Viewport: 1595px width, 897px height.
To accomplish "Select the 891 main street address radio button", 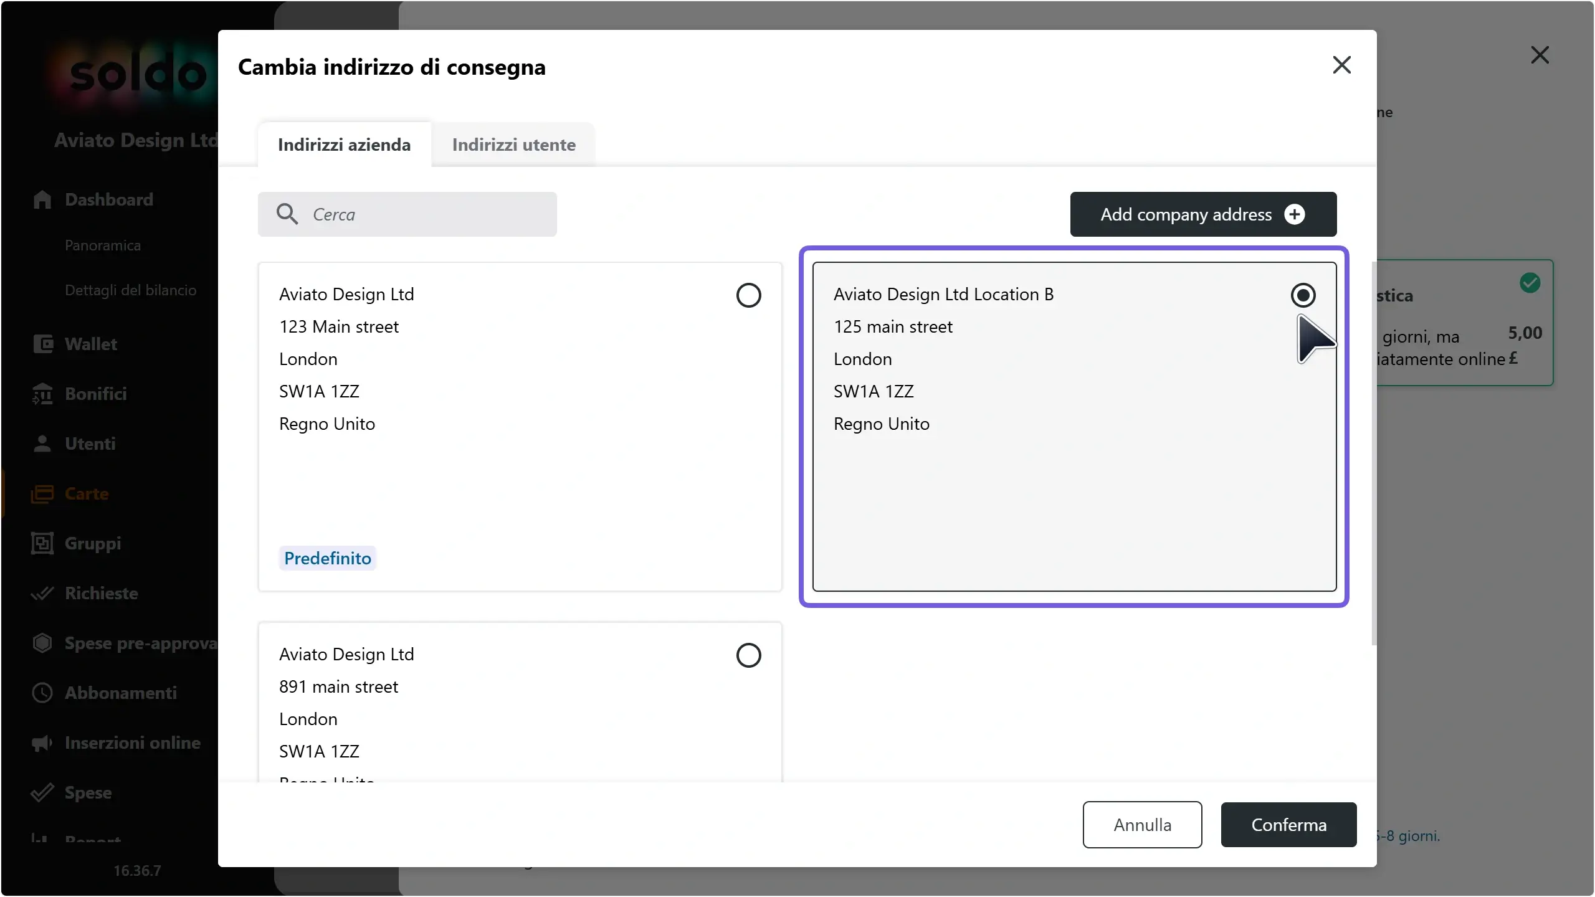I will coord(748,655).
